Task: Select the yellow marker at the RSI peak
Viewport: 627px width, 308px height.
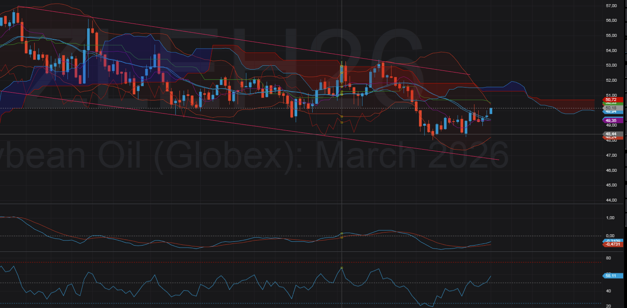Action: point(342,267)
